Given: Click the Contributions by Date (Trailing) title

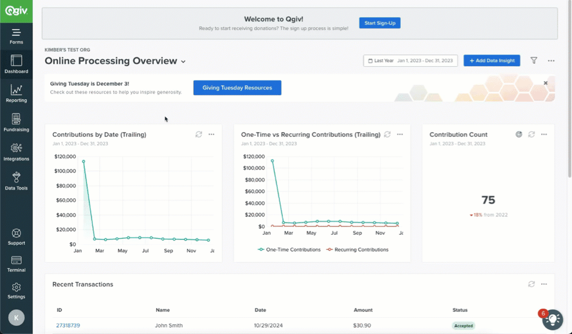Looking at the screenshot, I should 99,135.
